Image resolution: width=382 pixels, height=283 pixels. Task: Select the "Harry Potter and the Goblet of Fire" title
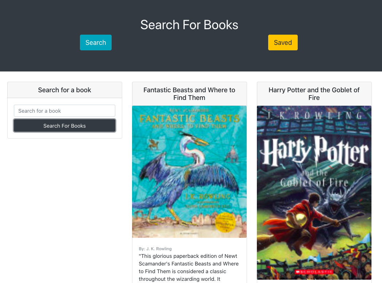pos(314,94)
